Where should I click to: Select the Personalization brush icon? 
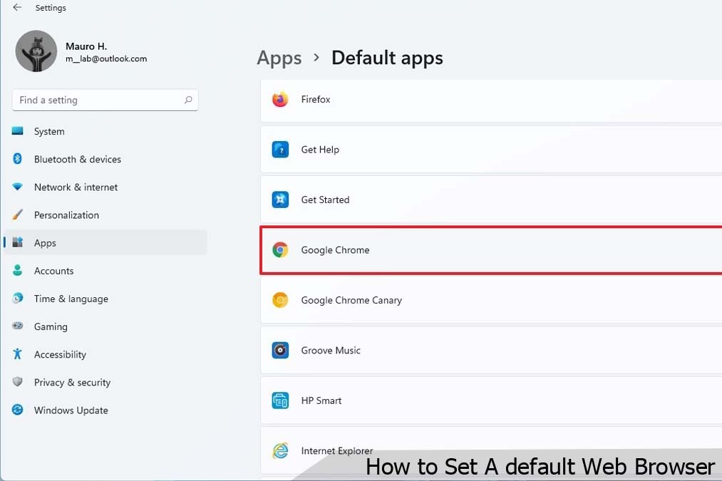18,214
